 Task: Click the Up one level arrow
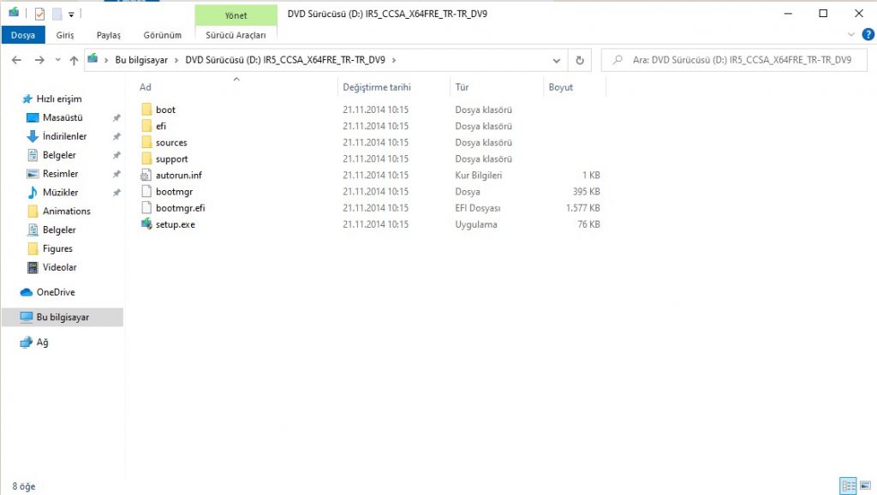(74, 60)
